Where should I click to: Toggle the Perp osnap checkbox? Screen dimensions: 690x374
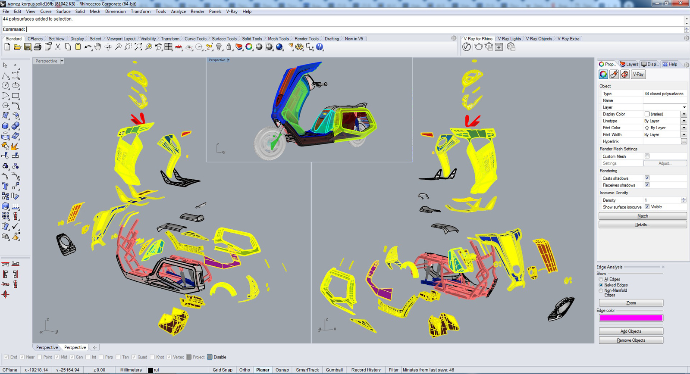pos(101,357)
